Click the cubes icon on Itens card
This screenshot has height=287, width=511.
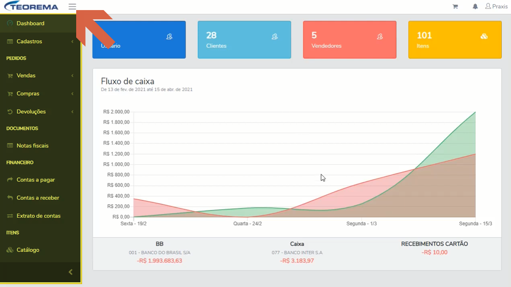[x=484, y=37]
